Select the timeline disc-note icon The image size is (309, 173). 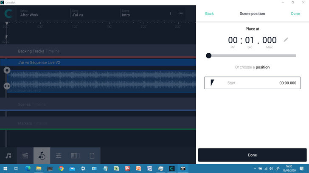[42, 156]
